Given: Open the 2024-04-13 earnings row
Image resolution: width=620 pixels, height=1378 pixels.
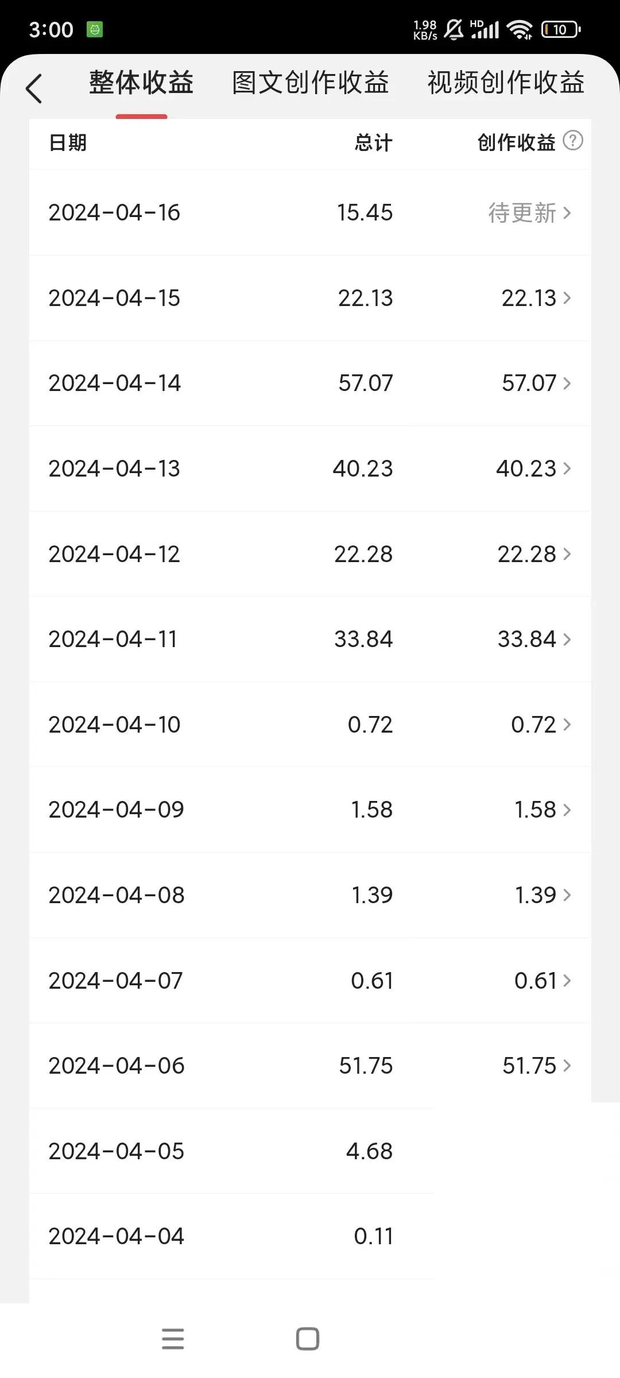Looking at the screenshot, I should (x=310, y=469).
